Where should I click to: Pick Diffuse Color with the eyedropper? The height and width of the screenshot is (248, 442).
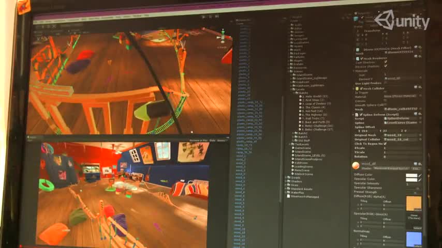[420, 175]
